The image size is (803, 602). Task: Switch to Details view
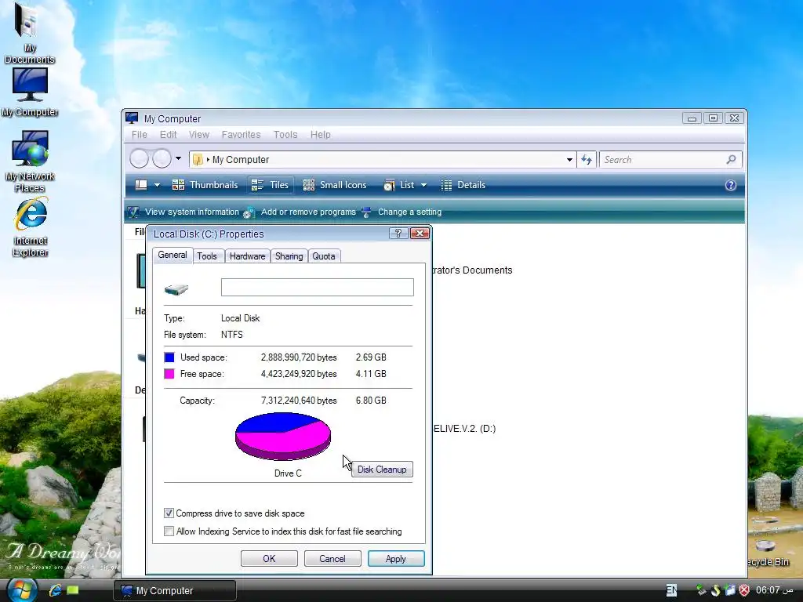click(463, 185)
